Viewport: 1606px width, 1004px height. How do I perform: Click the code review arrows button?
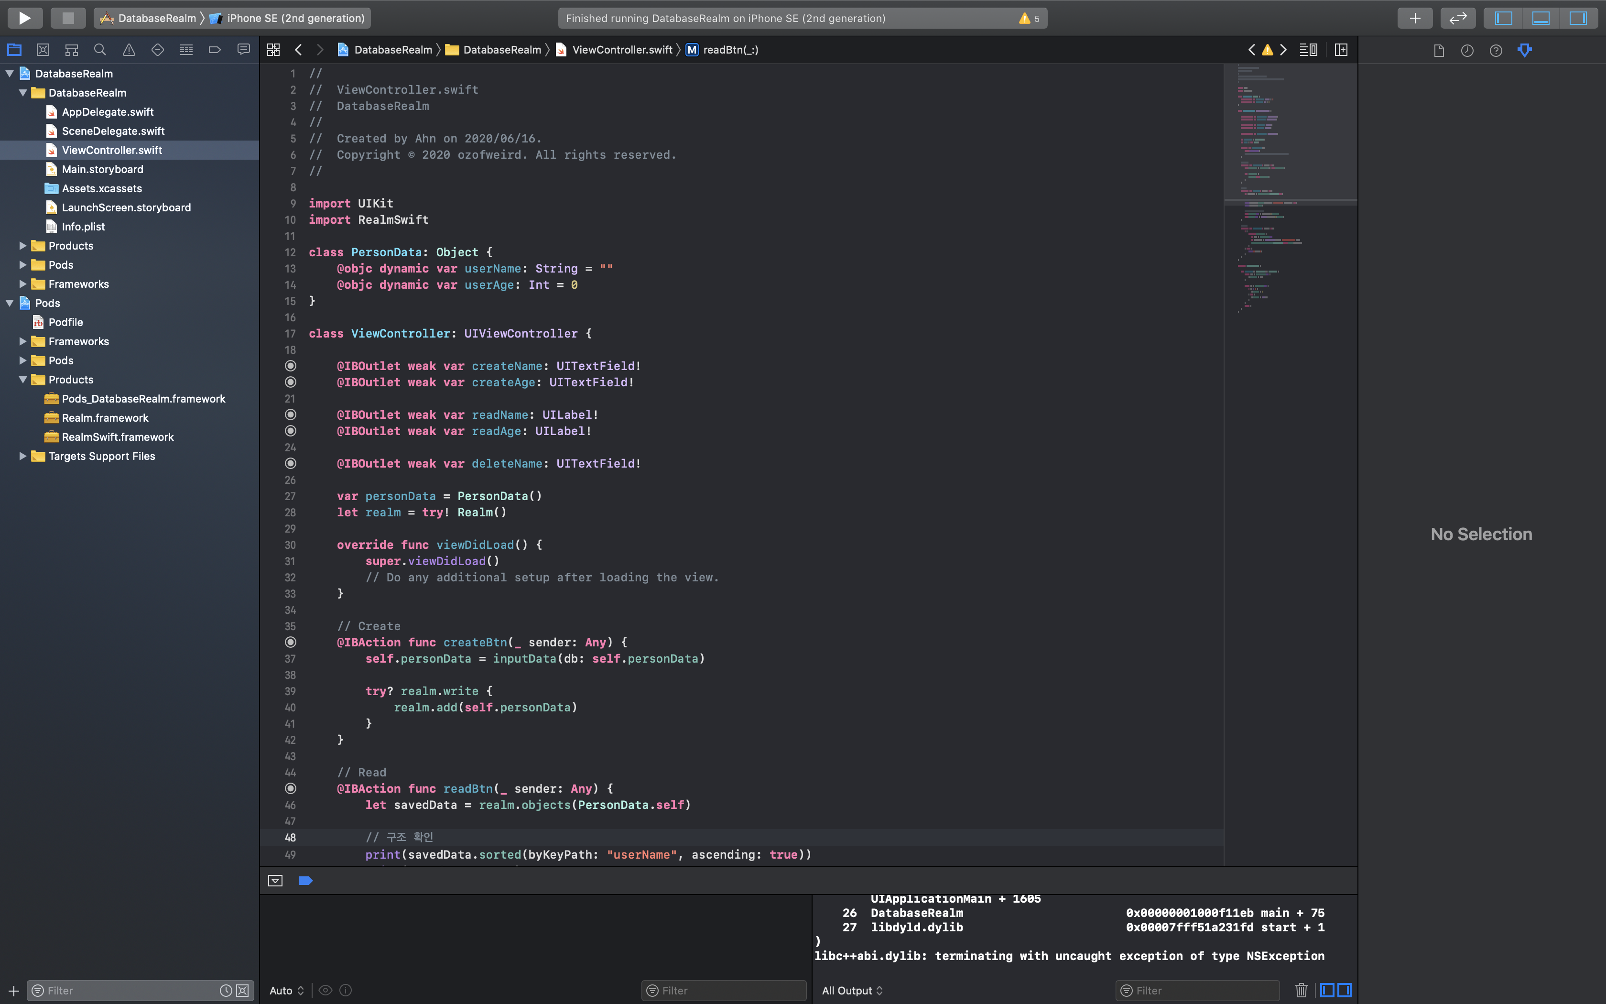tap(1457, 18)
